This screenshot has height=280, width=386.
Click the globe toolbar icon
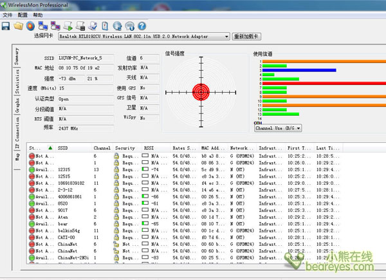118,26
